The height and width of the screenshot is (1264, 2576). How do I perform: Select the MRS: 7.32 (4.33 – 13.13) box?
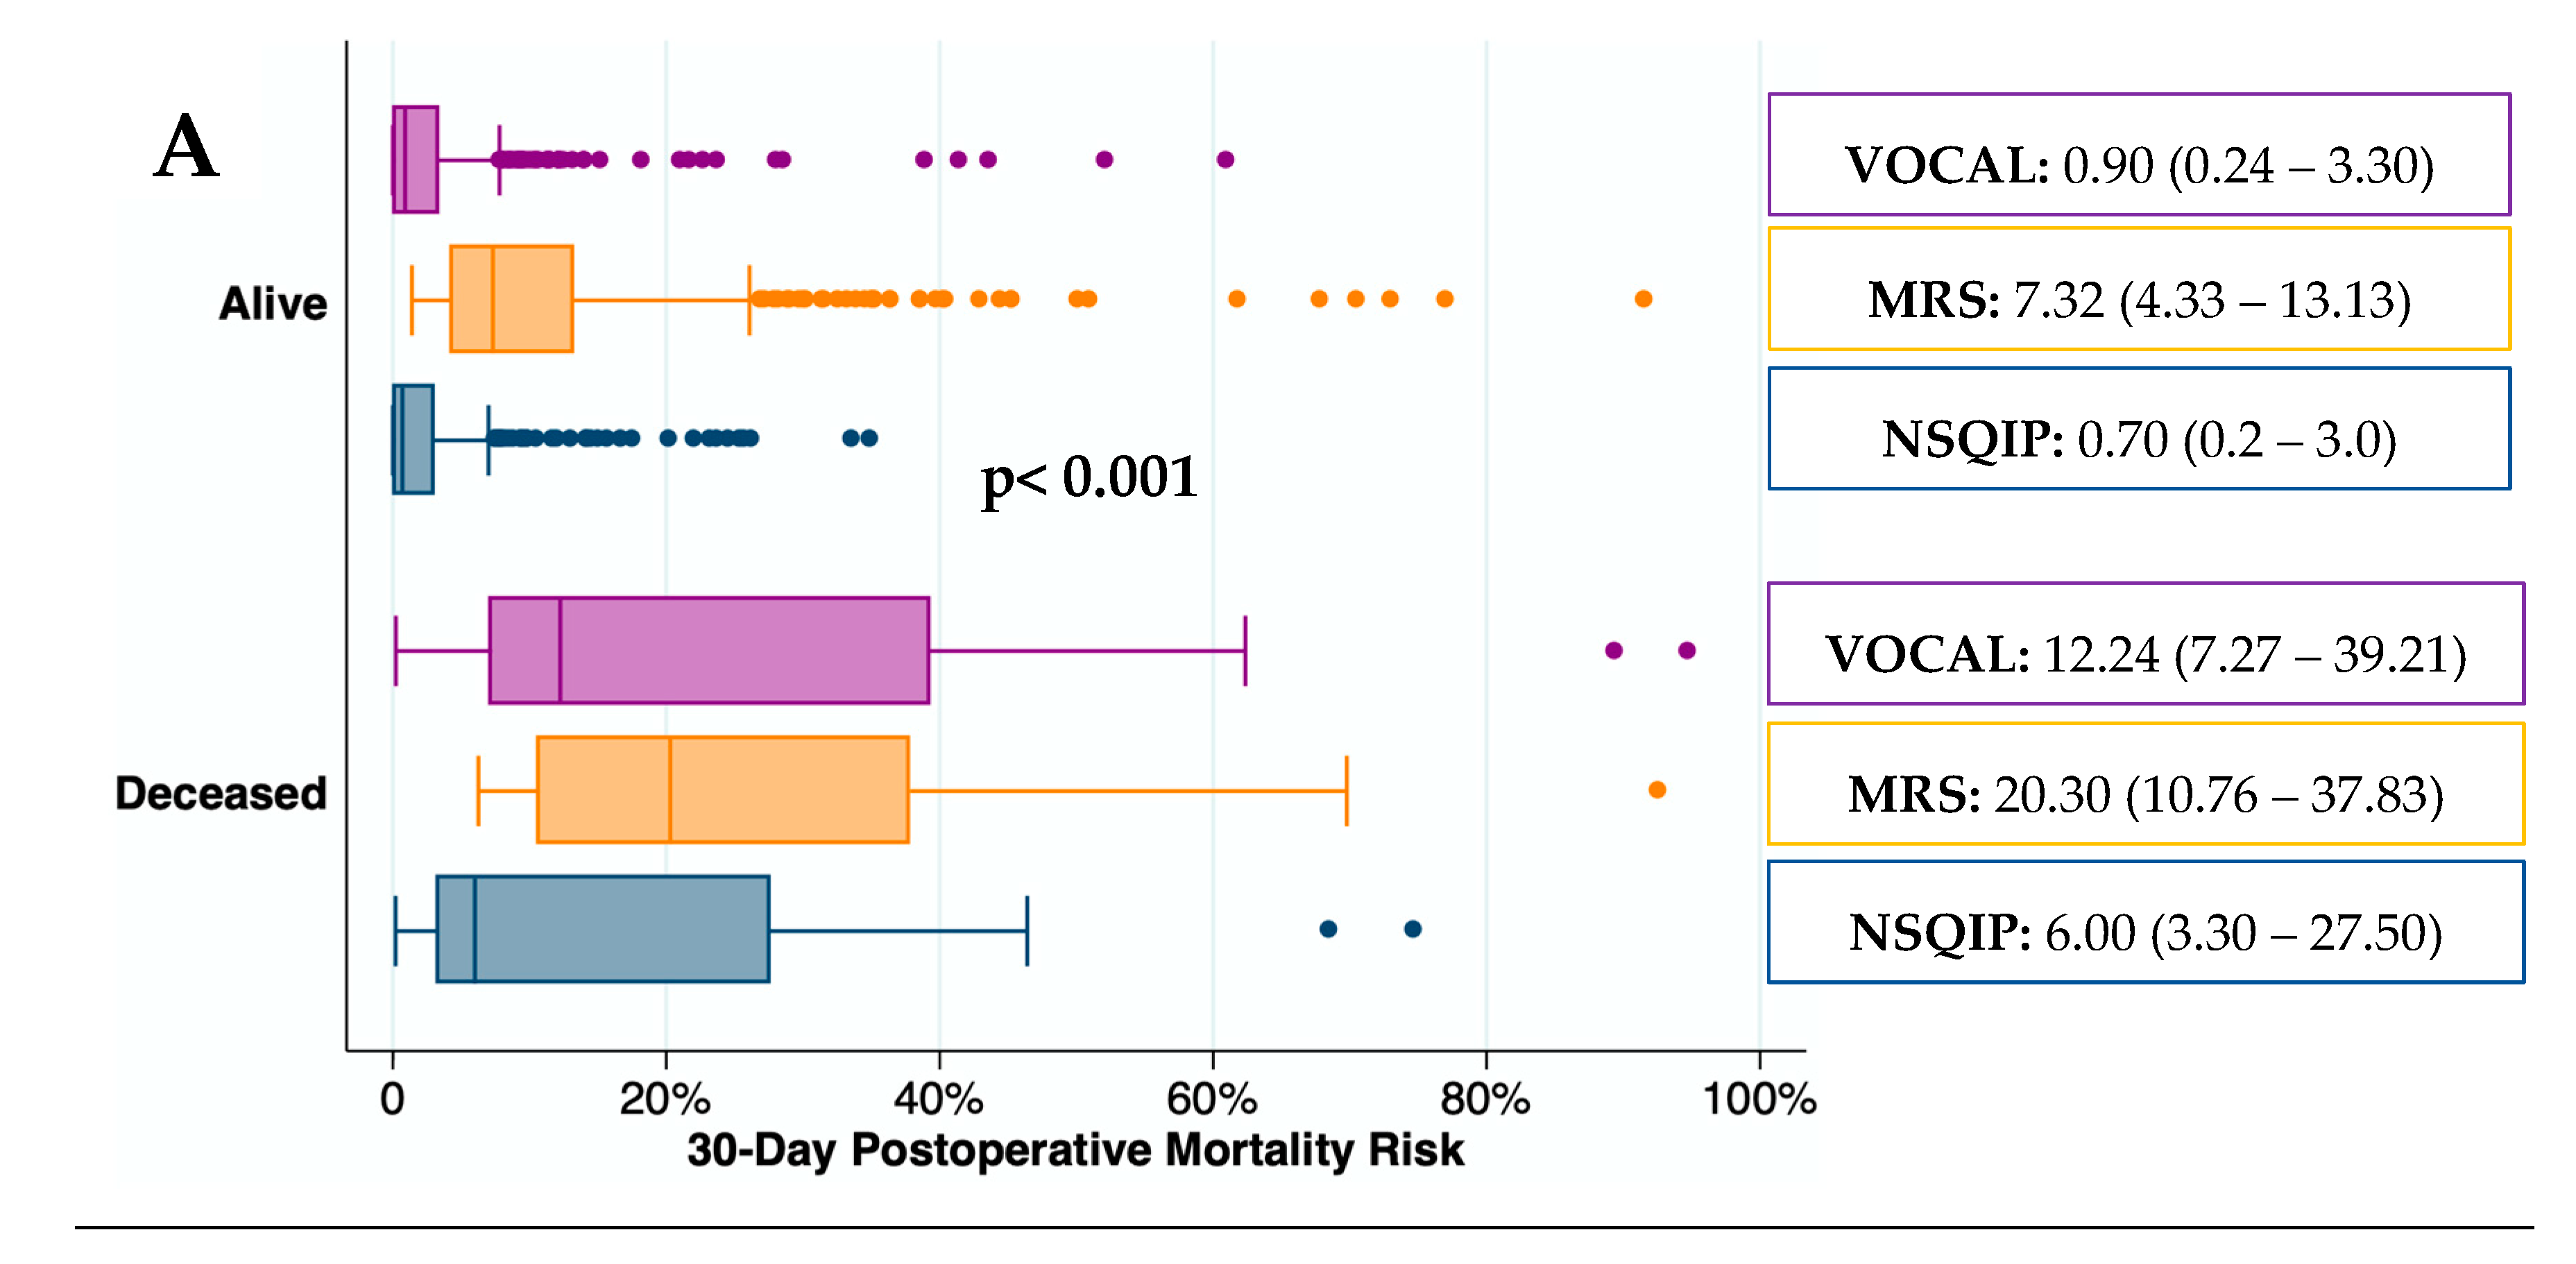2138,290
